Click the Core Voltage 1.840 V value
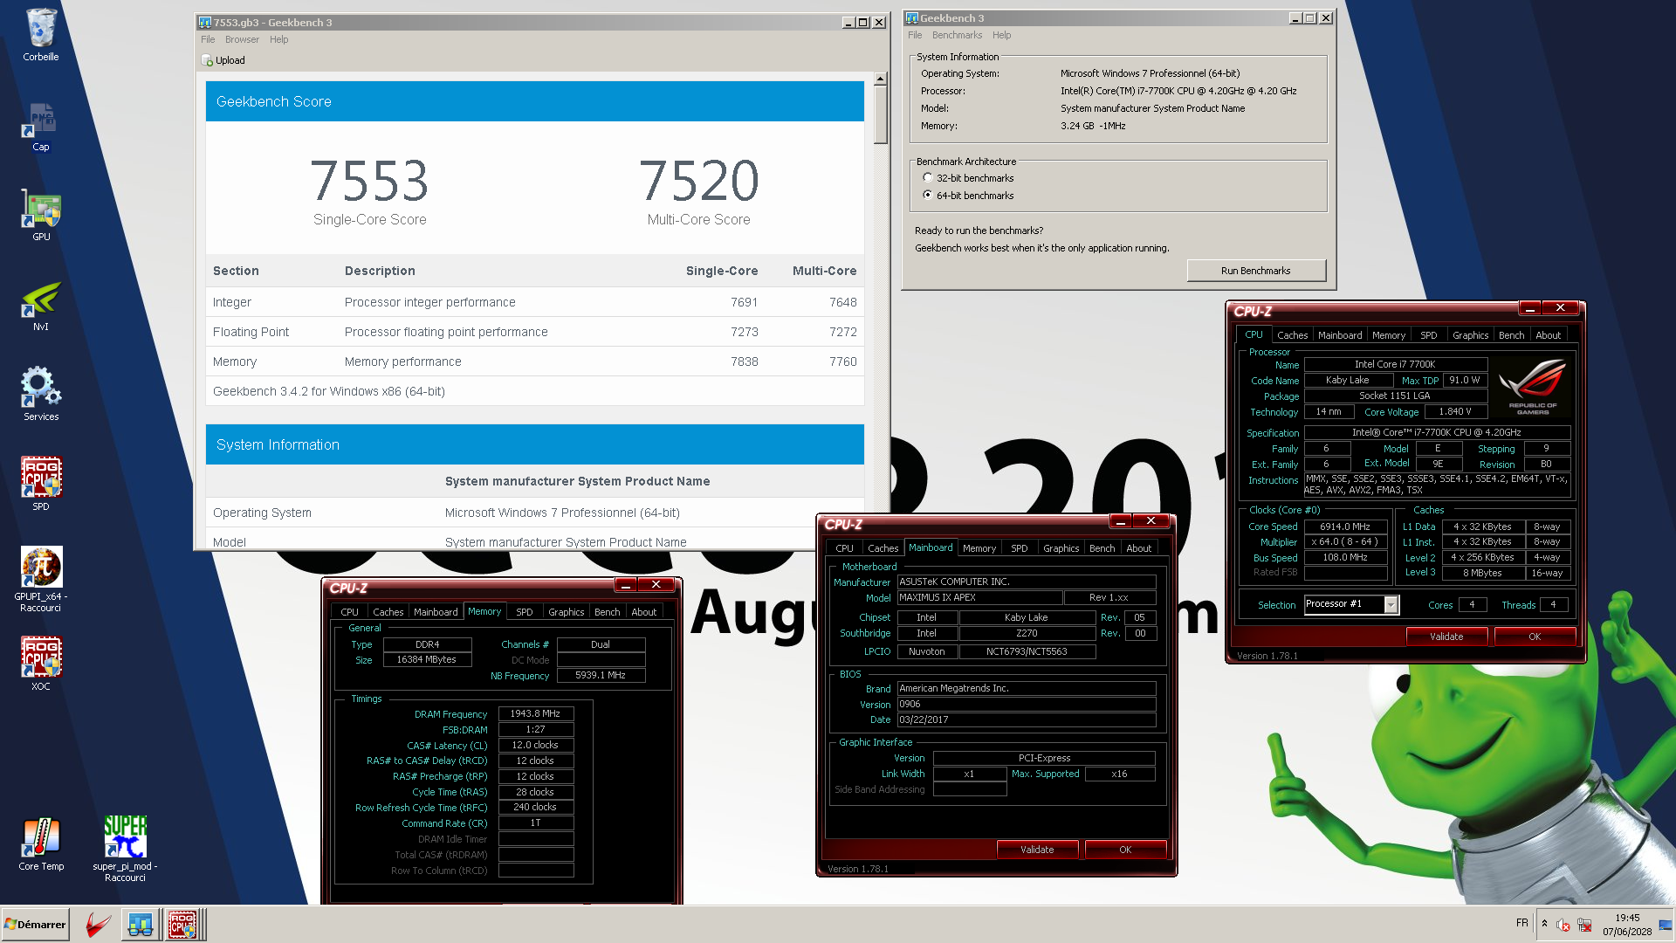The image size is (1676, 943). coord(1455,411)
